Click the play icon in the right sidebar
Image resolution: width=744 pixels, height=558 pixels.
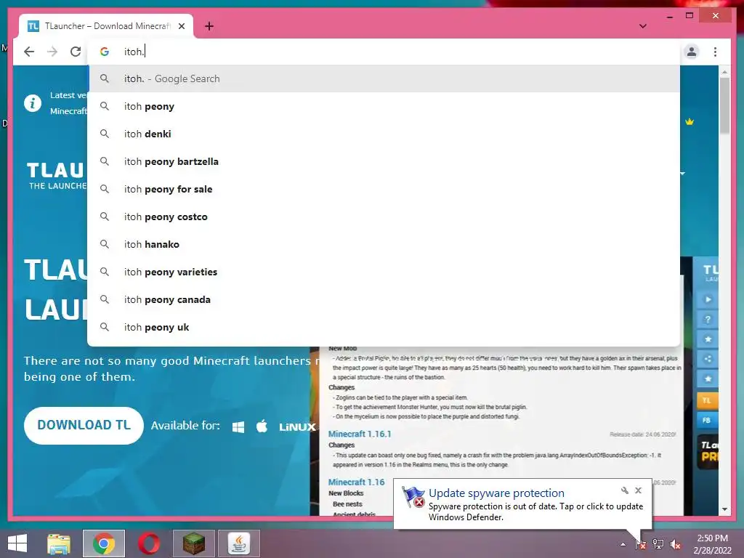[708, 299]
